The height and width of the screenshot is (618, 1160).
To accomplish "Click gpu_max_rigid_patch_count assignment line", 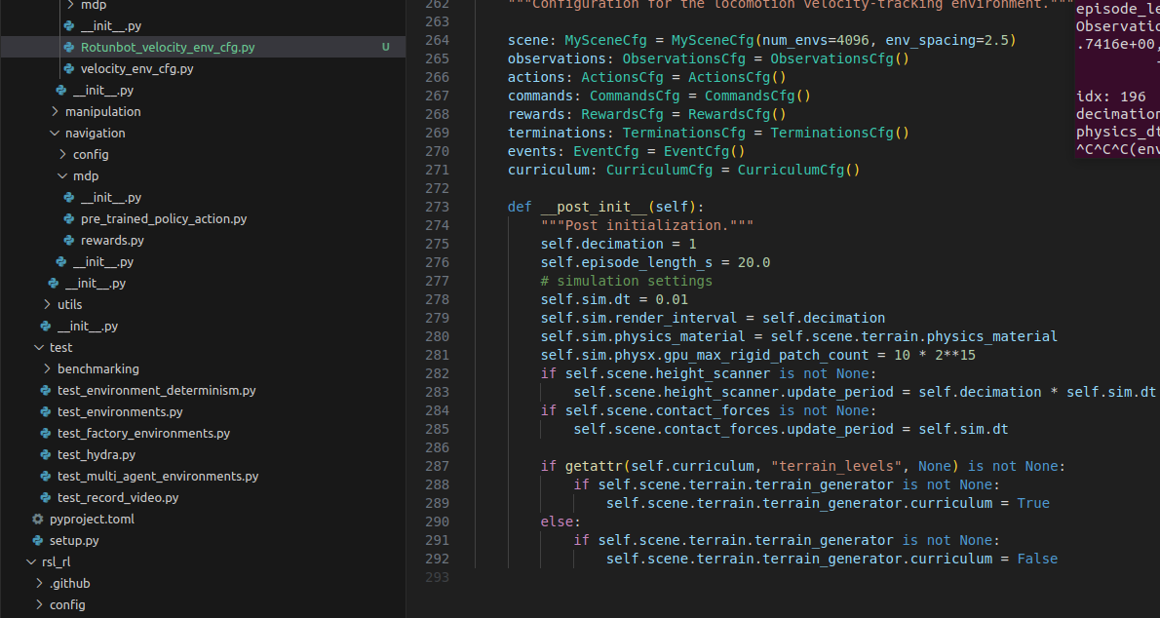I will 757,355.
